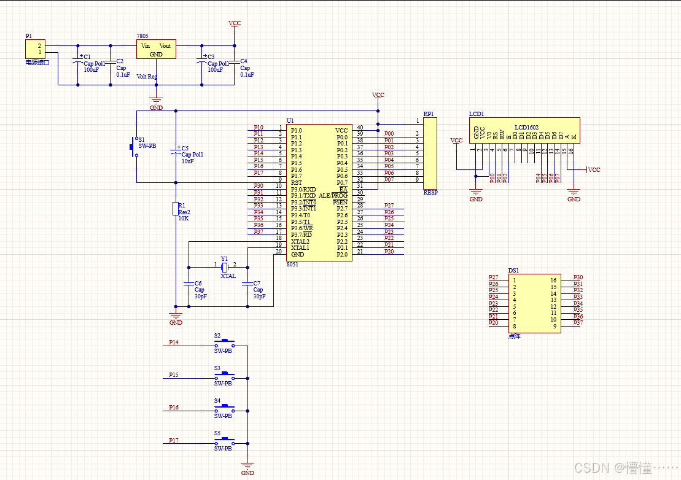Click the P16 net label beside switch S4
The height and width of the screenshot is (480, 681).
173,407
